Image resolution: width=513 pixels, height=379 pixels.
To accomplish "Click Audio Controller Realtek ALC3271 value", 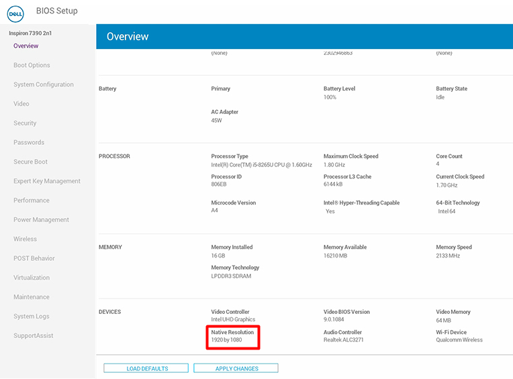I will [344, 340].
